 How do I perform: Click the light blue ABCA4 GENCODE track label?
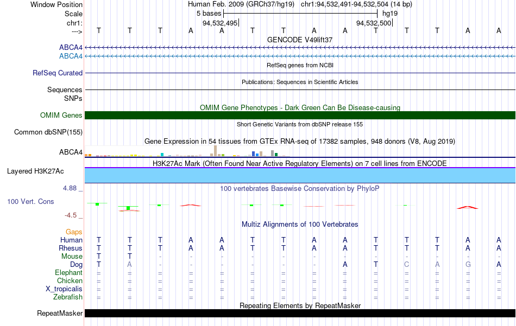click(x=71, y=56)
